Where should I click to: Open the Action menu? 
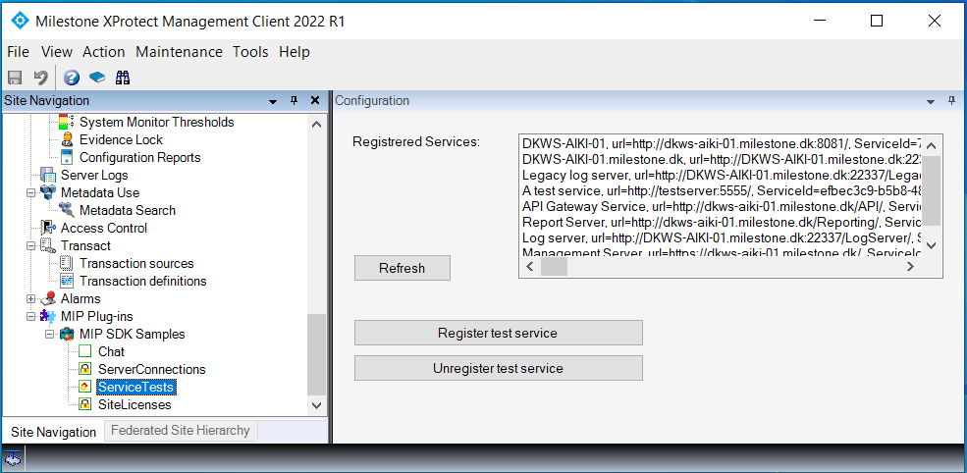(x=104, y=52)
